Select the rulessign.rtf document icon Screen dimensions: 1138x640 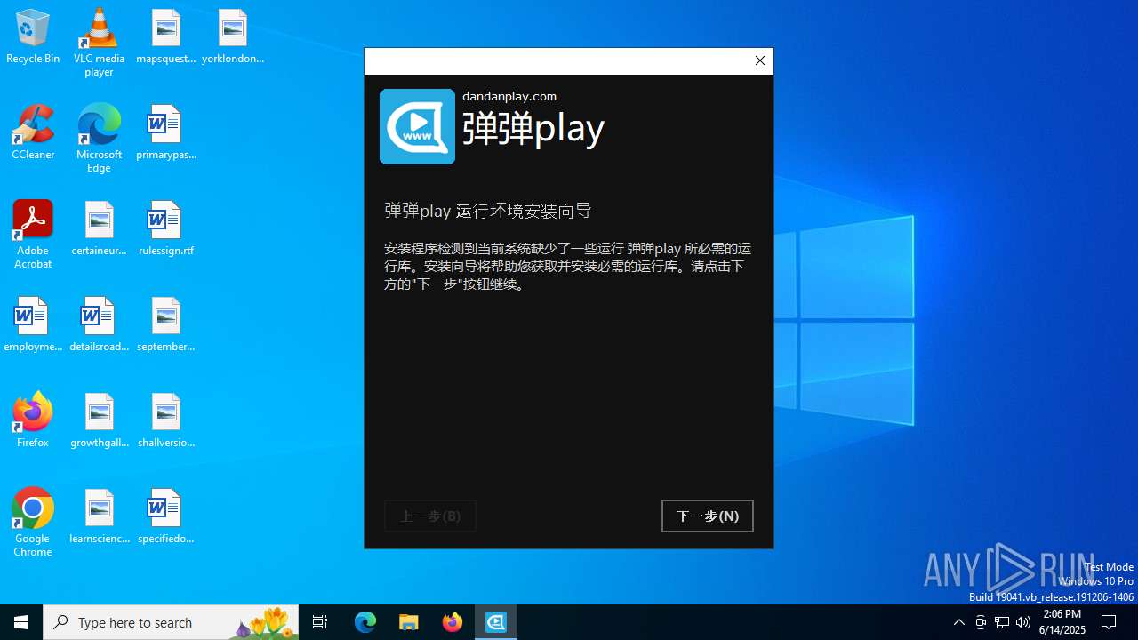coord(166,229)
